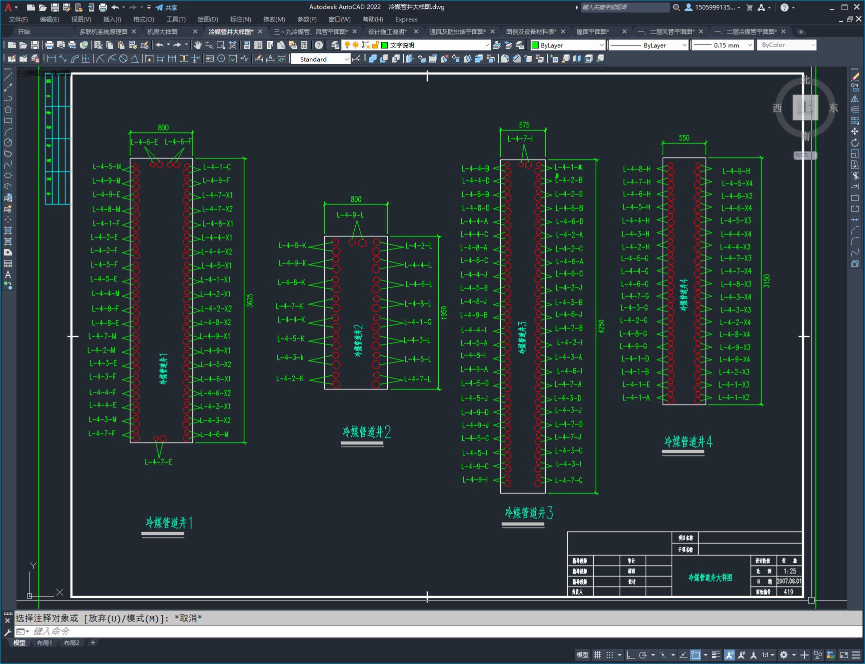Click the green layer color swatch
Image resolution: width=865 pixels, height=664 pixels.
(385, 45)
